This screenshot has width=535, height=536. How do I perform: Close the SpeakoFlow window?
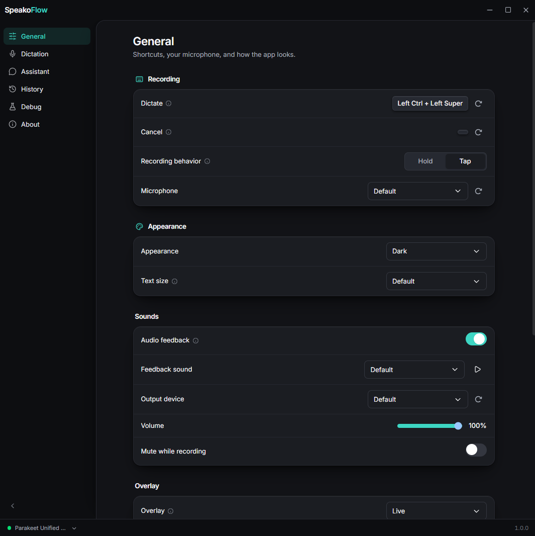[526, 10]
